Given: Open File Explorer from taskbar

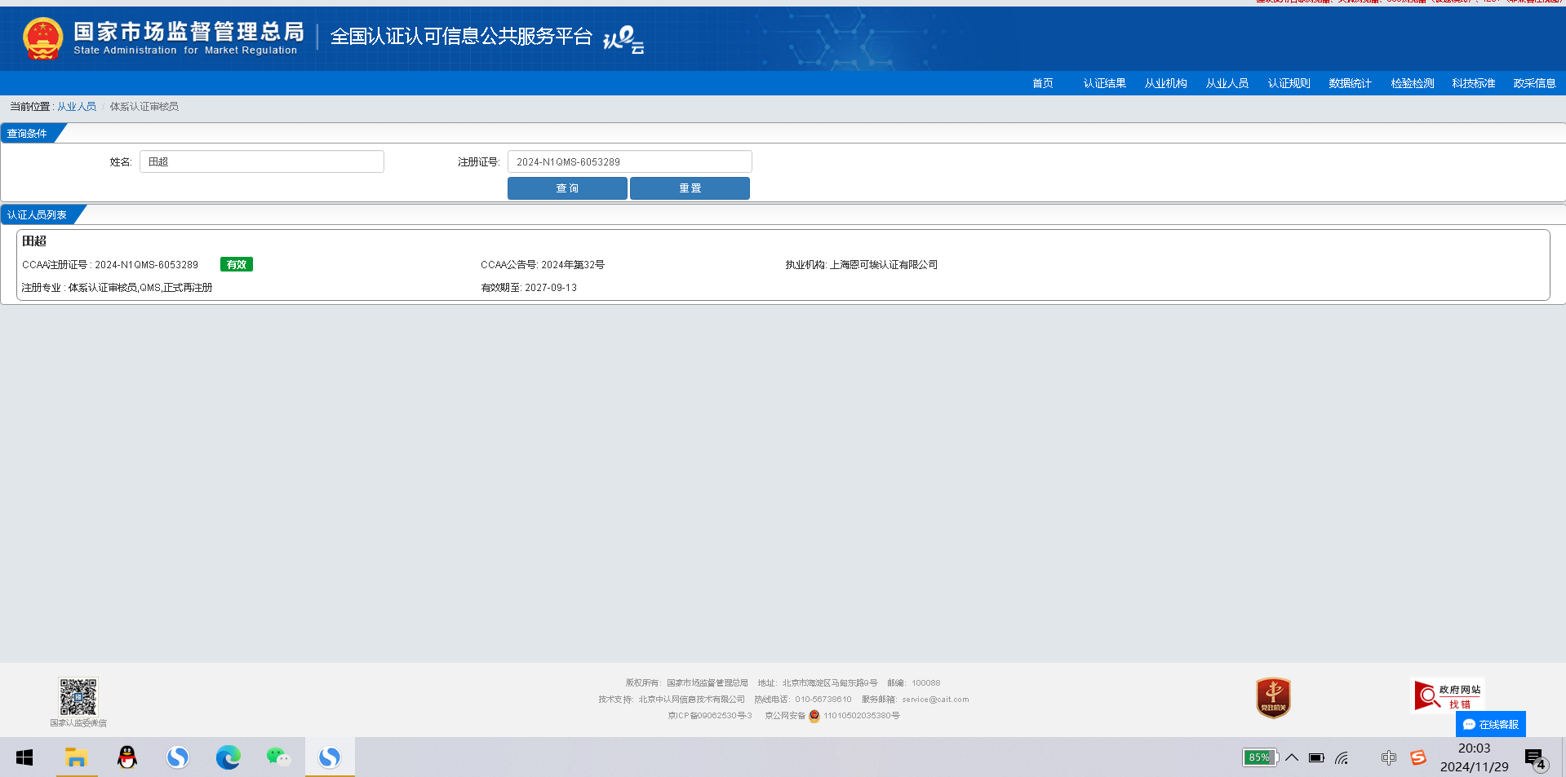Looking at the screenshot, I should [76, 757].
